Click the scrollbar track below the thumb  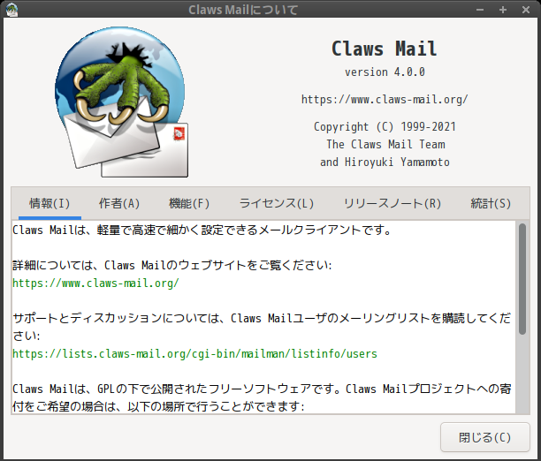coord(522,374)
